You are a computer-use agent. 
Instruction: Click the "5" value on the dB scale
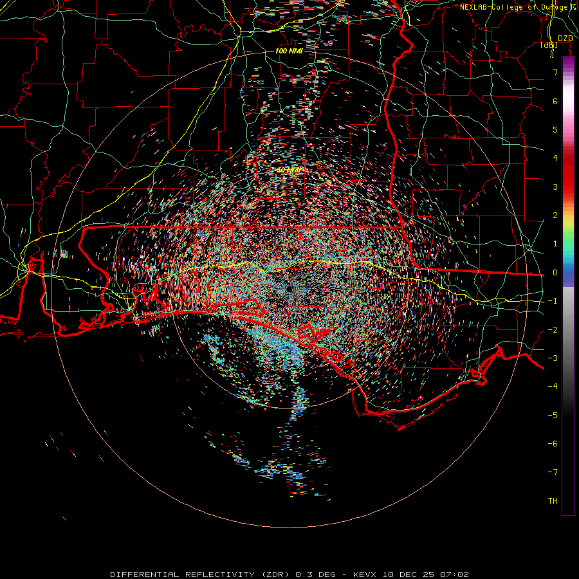pos(555,129)
